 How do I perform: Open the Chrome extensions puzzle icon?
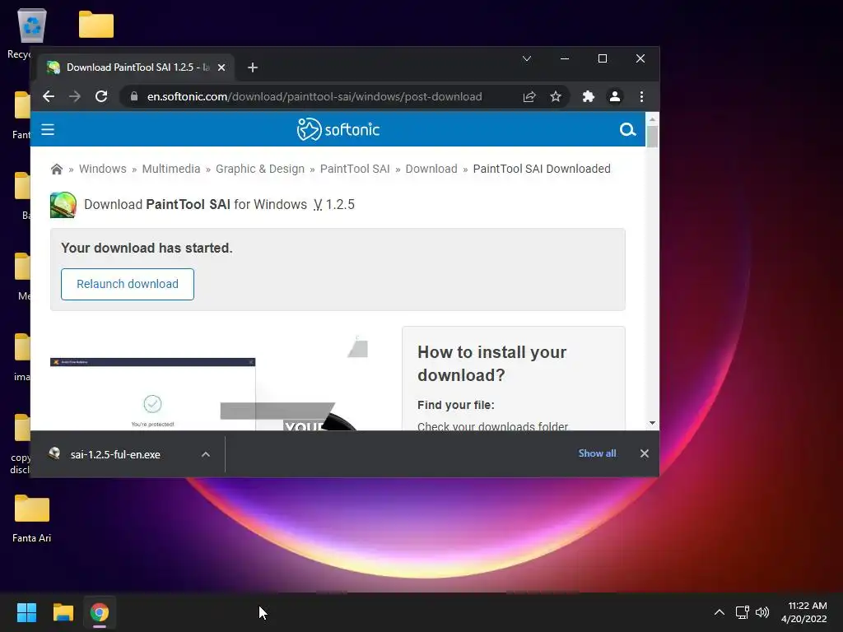(589, 97)
